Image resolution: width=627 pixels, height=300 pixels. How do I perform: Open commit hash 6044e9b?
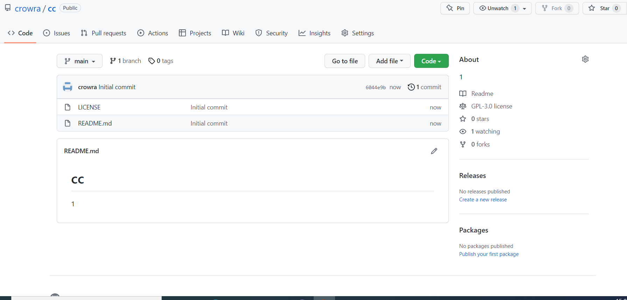tap(376, 87)
